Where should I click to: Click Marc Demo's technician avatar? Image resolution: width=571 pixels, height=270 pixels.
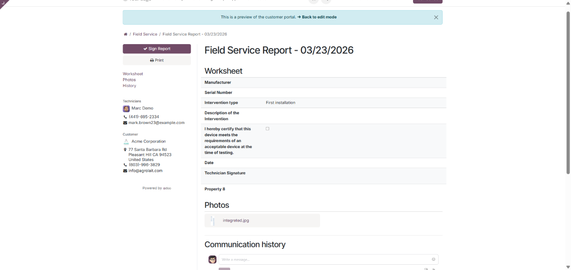[126, 109]
